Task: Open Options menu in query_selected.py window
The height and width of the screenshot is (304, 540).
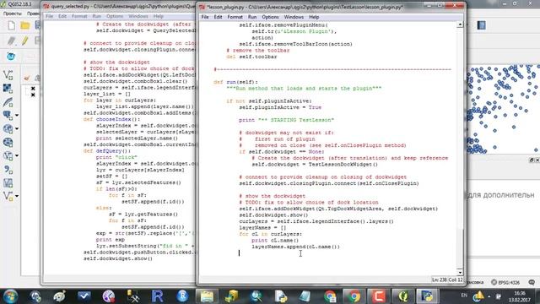Action: (115, 16)
